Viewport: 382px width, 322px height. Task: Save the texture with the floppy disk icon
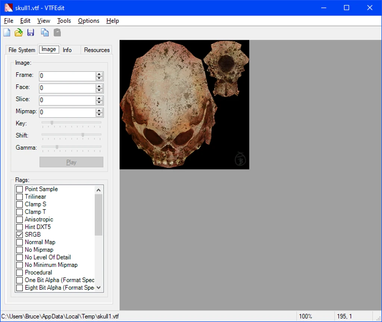coord(31,32)
